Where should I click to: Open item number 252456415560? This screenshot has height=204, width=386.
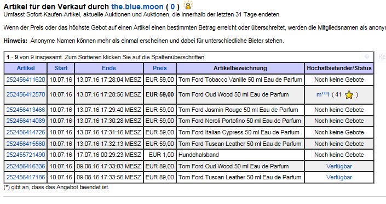(x=26, y=144)
